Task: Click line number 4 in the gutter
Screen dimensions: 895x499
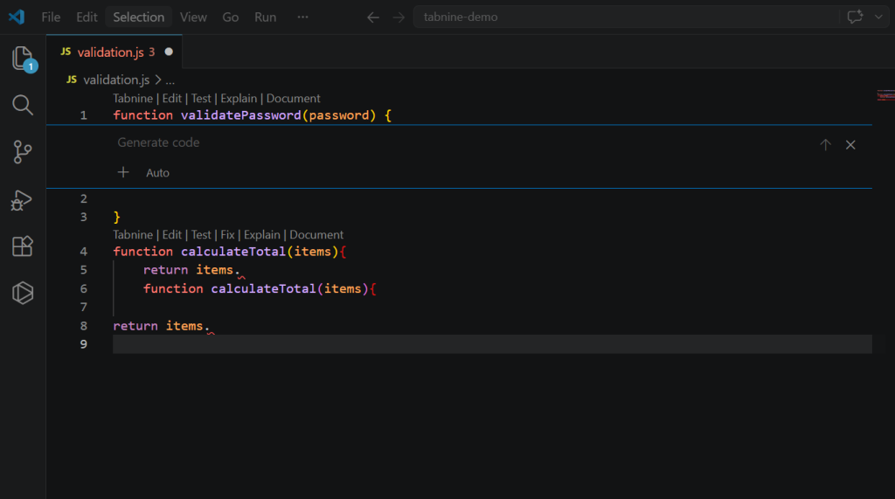Action: (83, 252)
